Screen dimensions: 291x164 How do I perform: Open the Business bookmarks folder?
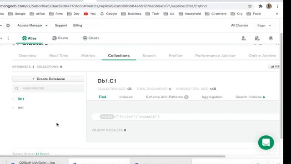tap(131, 14)
